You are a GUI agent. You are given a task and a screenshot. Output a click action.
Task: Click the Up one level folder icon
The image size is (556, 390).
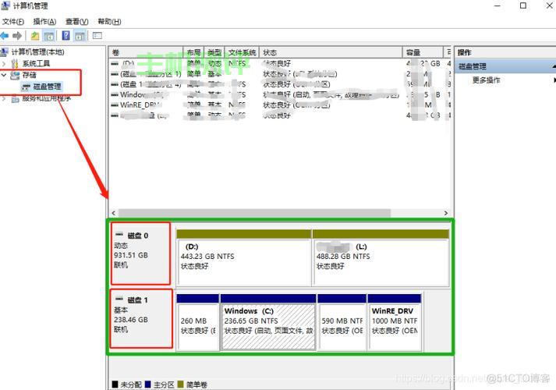[35, 36]
